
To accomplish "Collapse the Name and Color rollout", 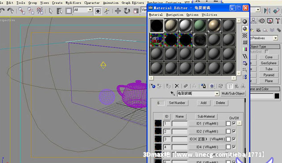I will (265, 89).
